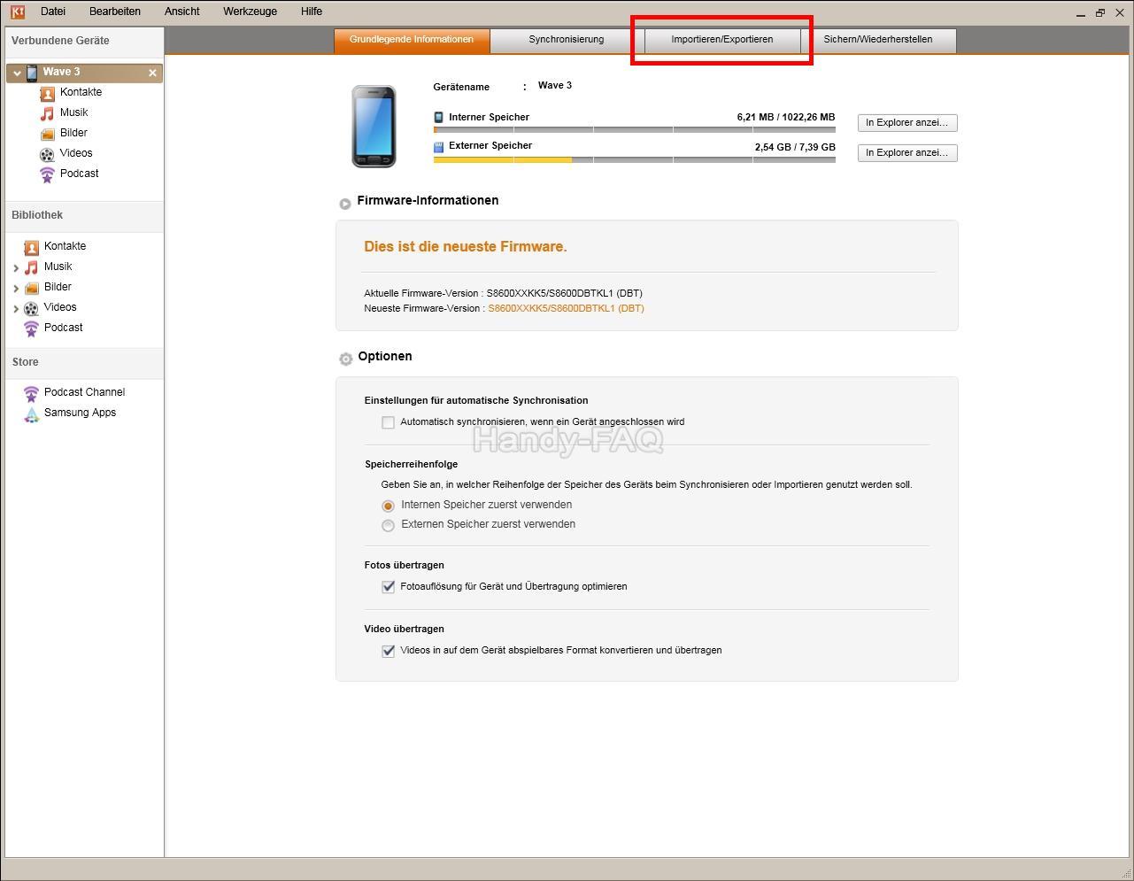
Task: Close the Kies window
Action: pyautogui.click(x=1120, y=13)
